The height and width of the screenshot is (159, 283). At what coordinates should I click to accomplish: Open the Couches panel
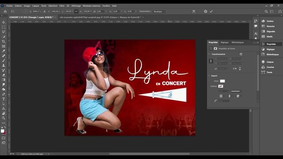click(268, 67)
